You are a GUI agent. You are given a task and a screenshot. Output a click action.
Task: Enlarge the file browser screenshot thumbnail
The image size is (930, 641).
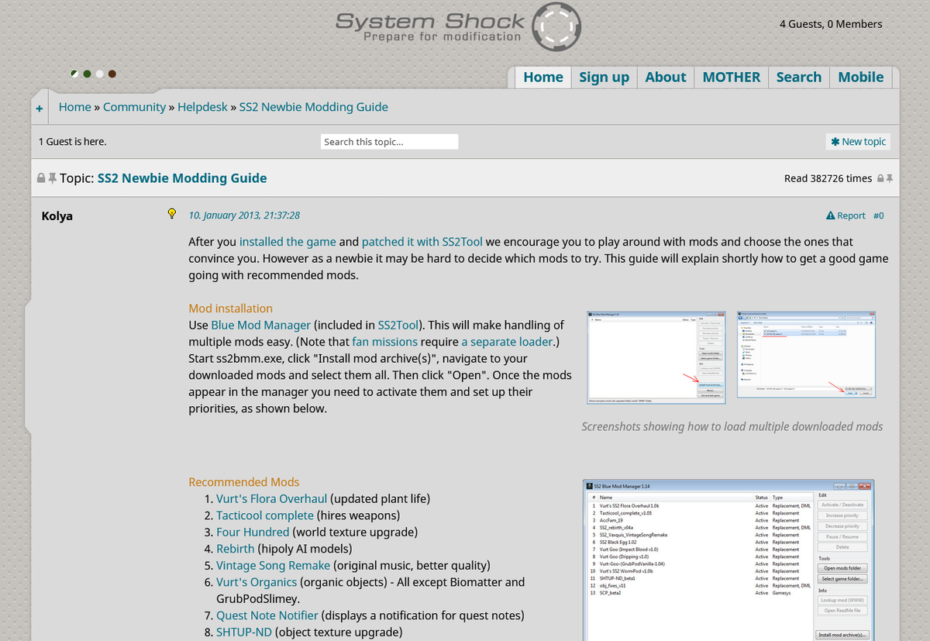pyautogui.click(x=806, y=355)
